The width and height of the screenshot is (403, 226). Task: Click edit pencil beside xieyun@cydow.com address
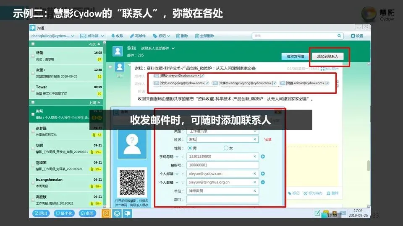(x=202, y=76)
